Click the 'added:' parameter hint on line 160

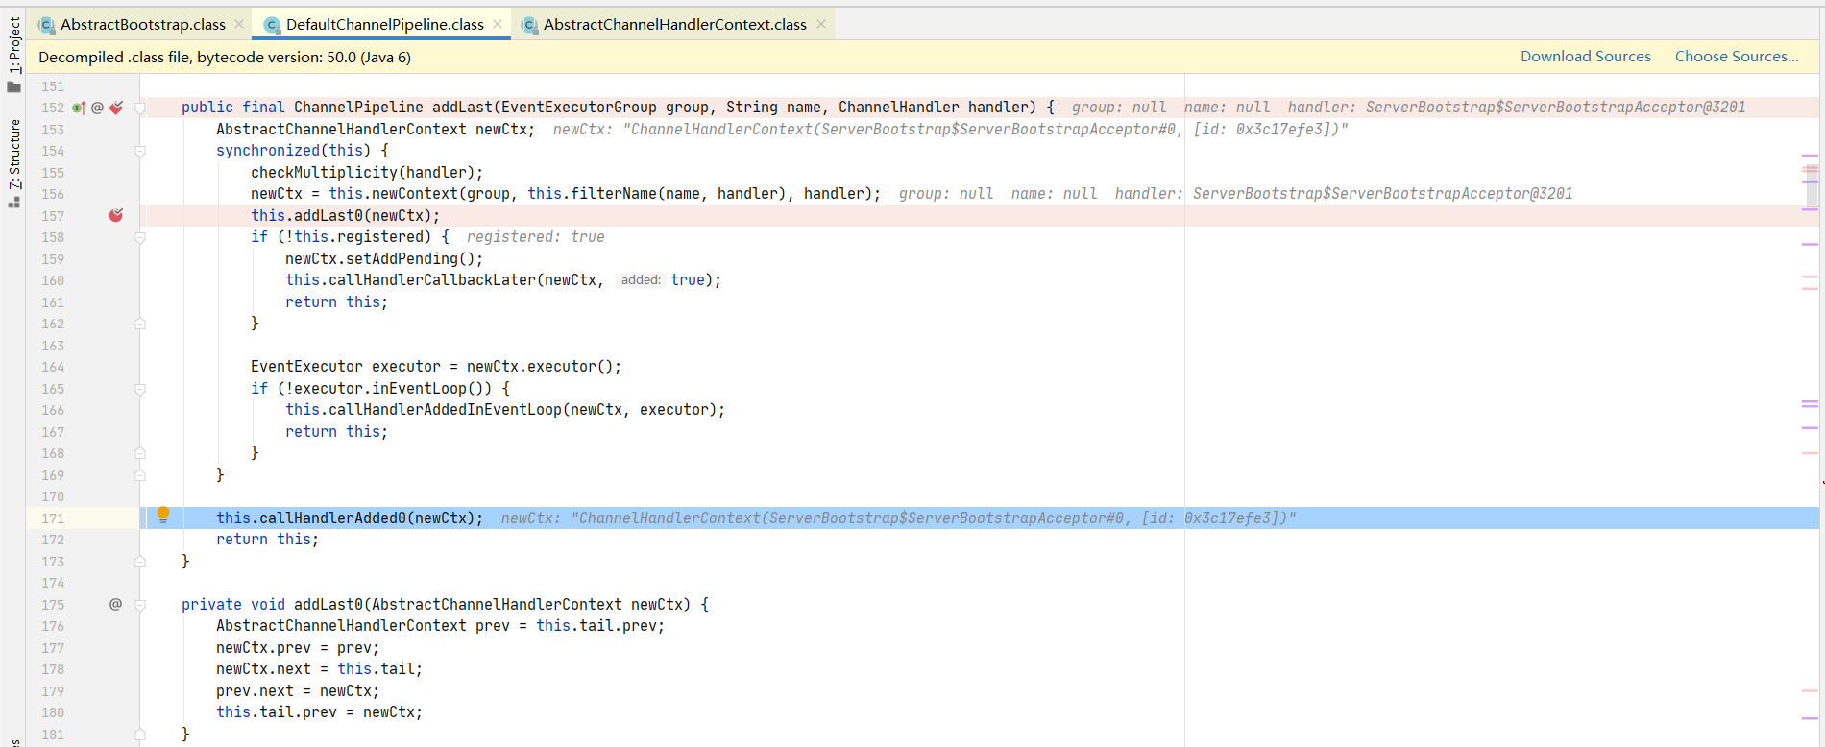click(x=641, y=280)
